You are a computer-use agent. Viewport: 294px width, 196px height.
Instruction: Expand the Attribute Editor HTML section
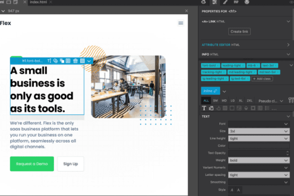pyautogui.click(x=288, y=45)
